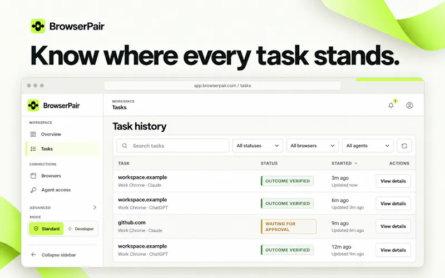Image resolution: width=445 pixels, height=278 pixels.
Task: Click the Task column header
Action: [123, 163]
